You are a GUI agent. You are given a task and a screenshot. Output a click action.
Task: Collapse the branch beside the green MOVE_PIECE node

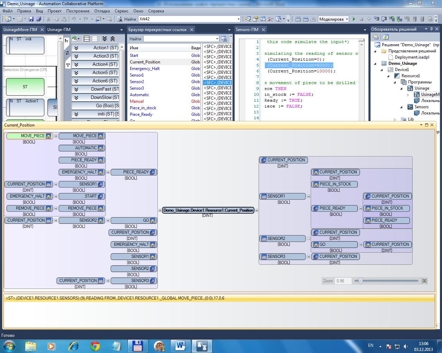click(x=56, y=136)
